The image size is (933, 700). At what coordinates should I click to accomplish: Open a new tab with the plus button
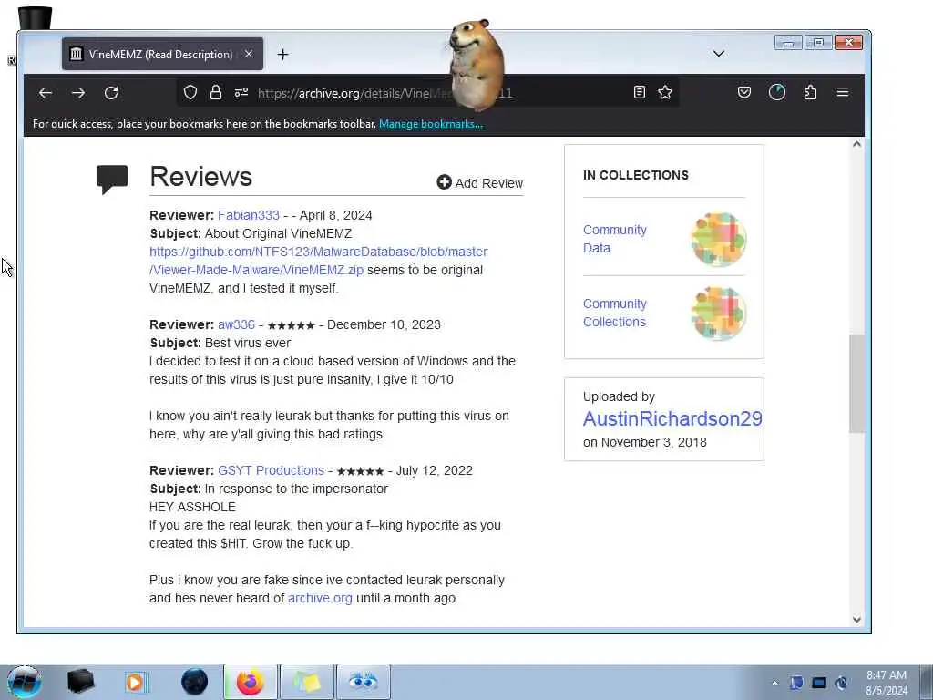(282, 54)
